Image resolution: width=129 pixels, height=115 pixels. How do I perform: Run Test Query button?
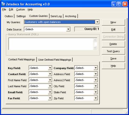click(x=113, y=51)
